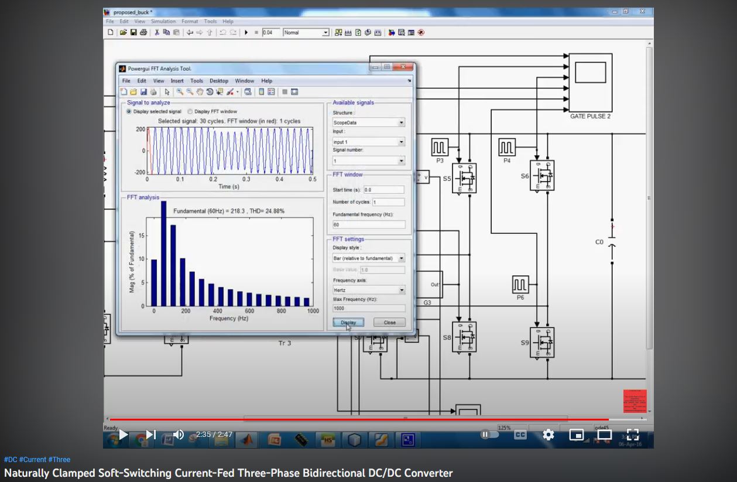Expand the Display style dropdown

click(369, 258)
